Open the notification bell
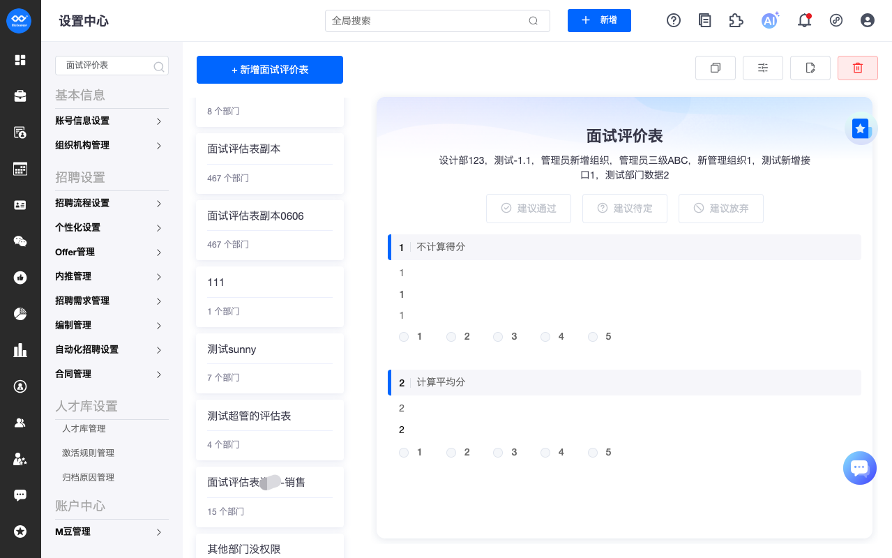This screenshot has height=558, width=892. tap(804, 20)
